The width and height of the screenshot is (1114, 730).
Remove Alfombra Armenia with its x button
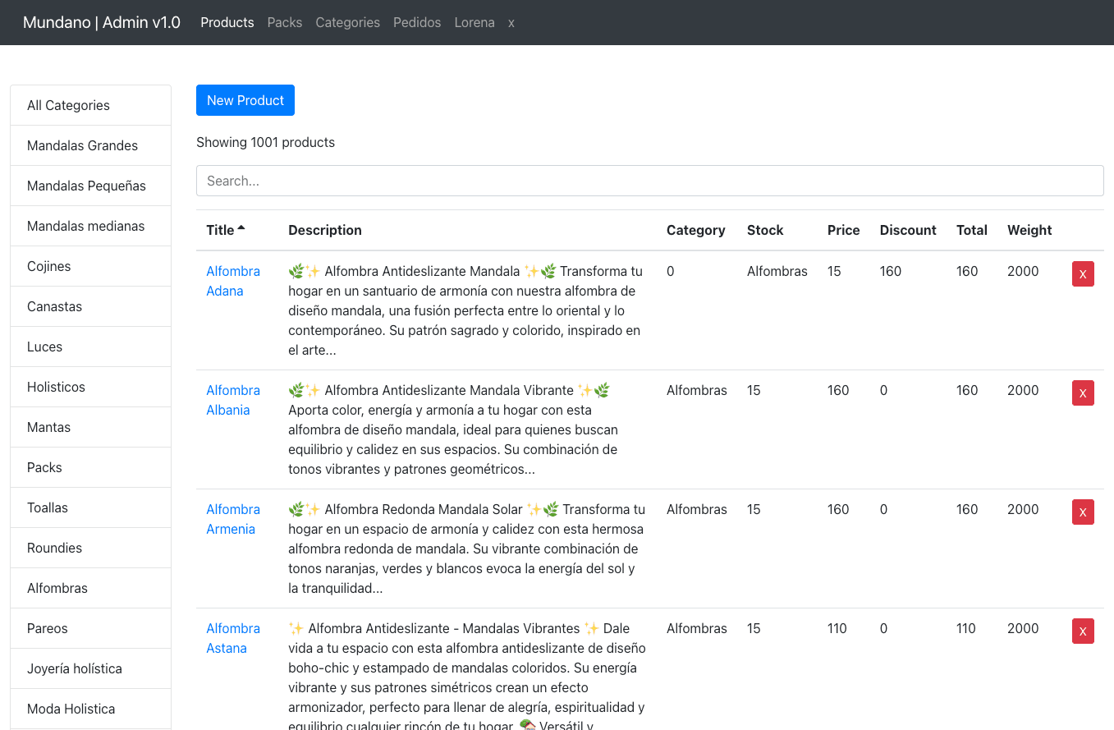1082,512
